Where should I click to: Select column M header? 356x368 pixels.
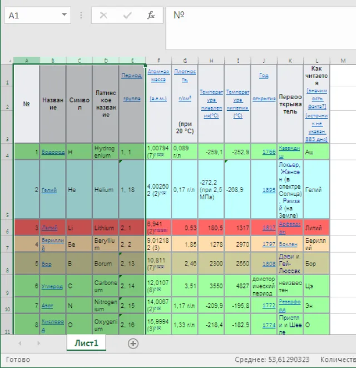coord(343,61)
